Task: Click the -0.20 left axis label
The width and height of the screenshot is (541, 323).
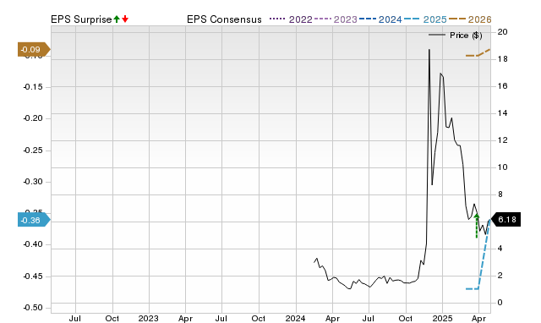Action: (x=33, y=118)
